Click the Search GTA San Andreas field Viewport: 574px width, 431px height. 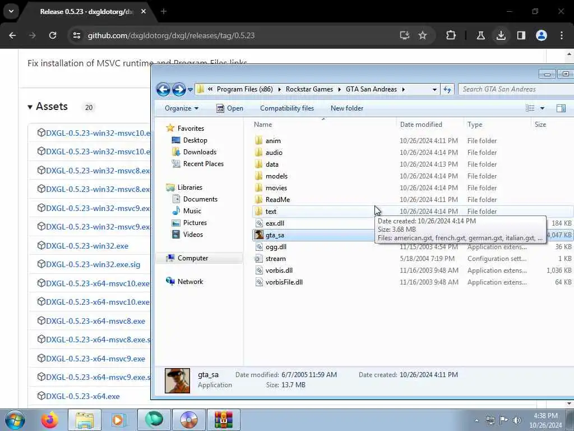pyautogui.click(x=516, y=89)
